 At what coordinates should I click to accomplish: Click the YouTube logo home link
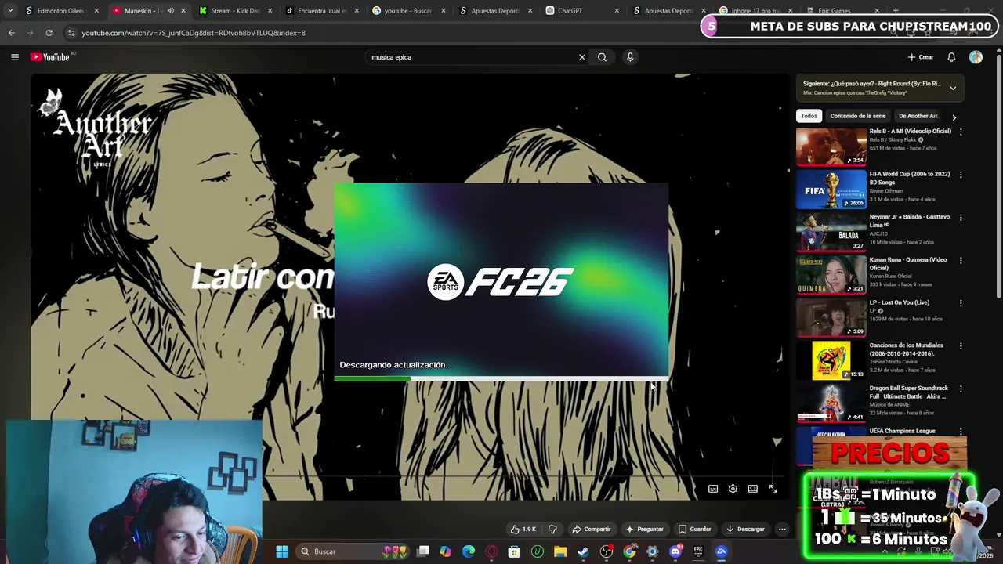point(50,57)
